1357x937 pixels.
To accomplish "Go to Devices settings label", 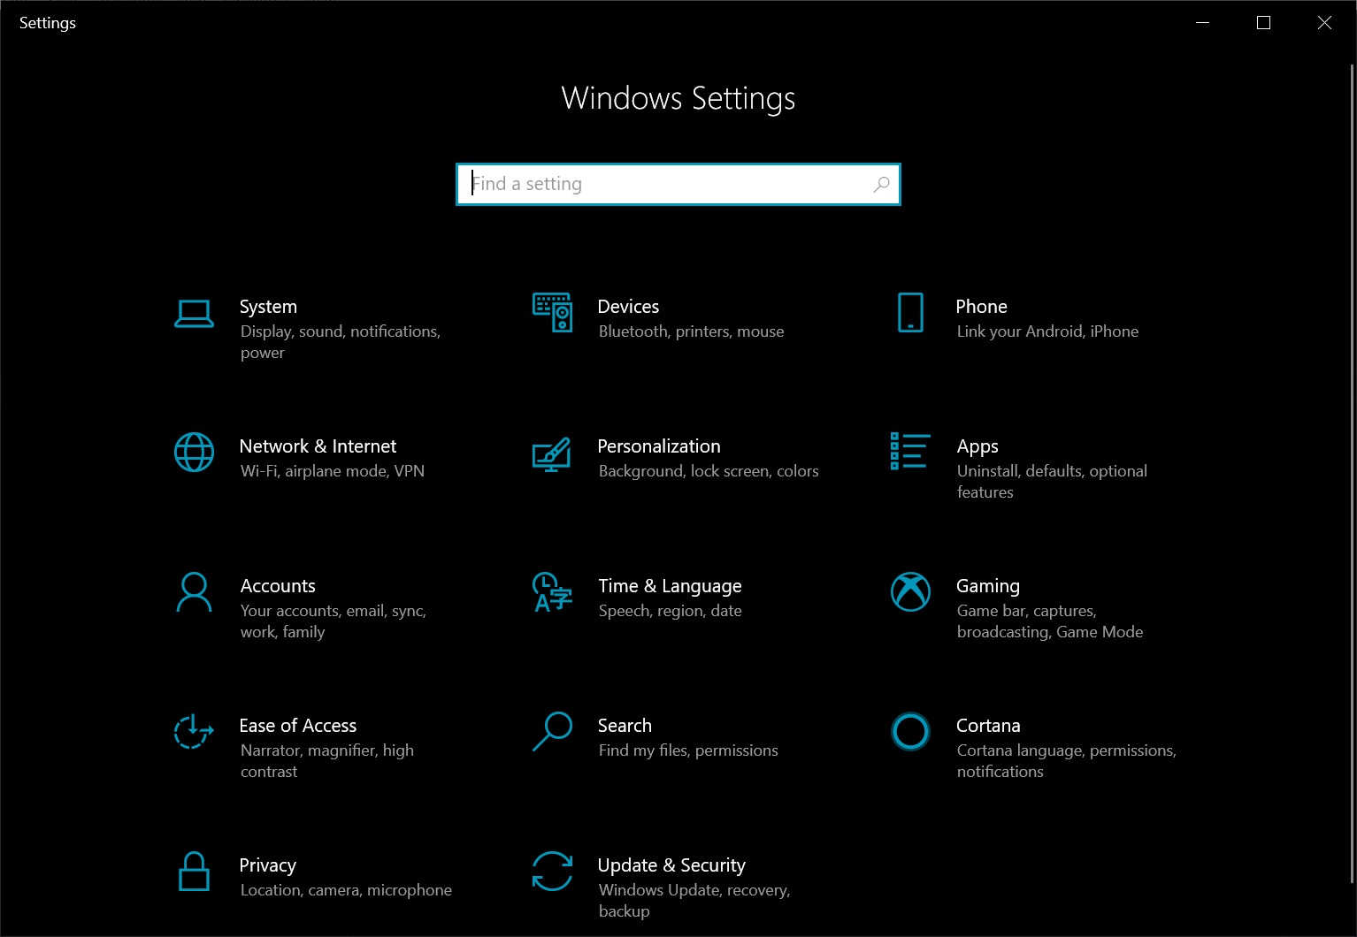I will [x=628, y=307].
